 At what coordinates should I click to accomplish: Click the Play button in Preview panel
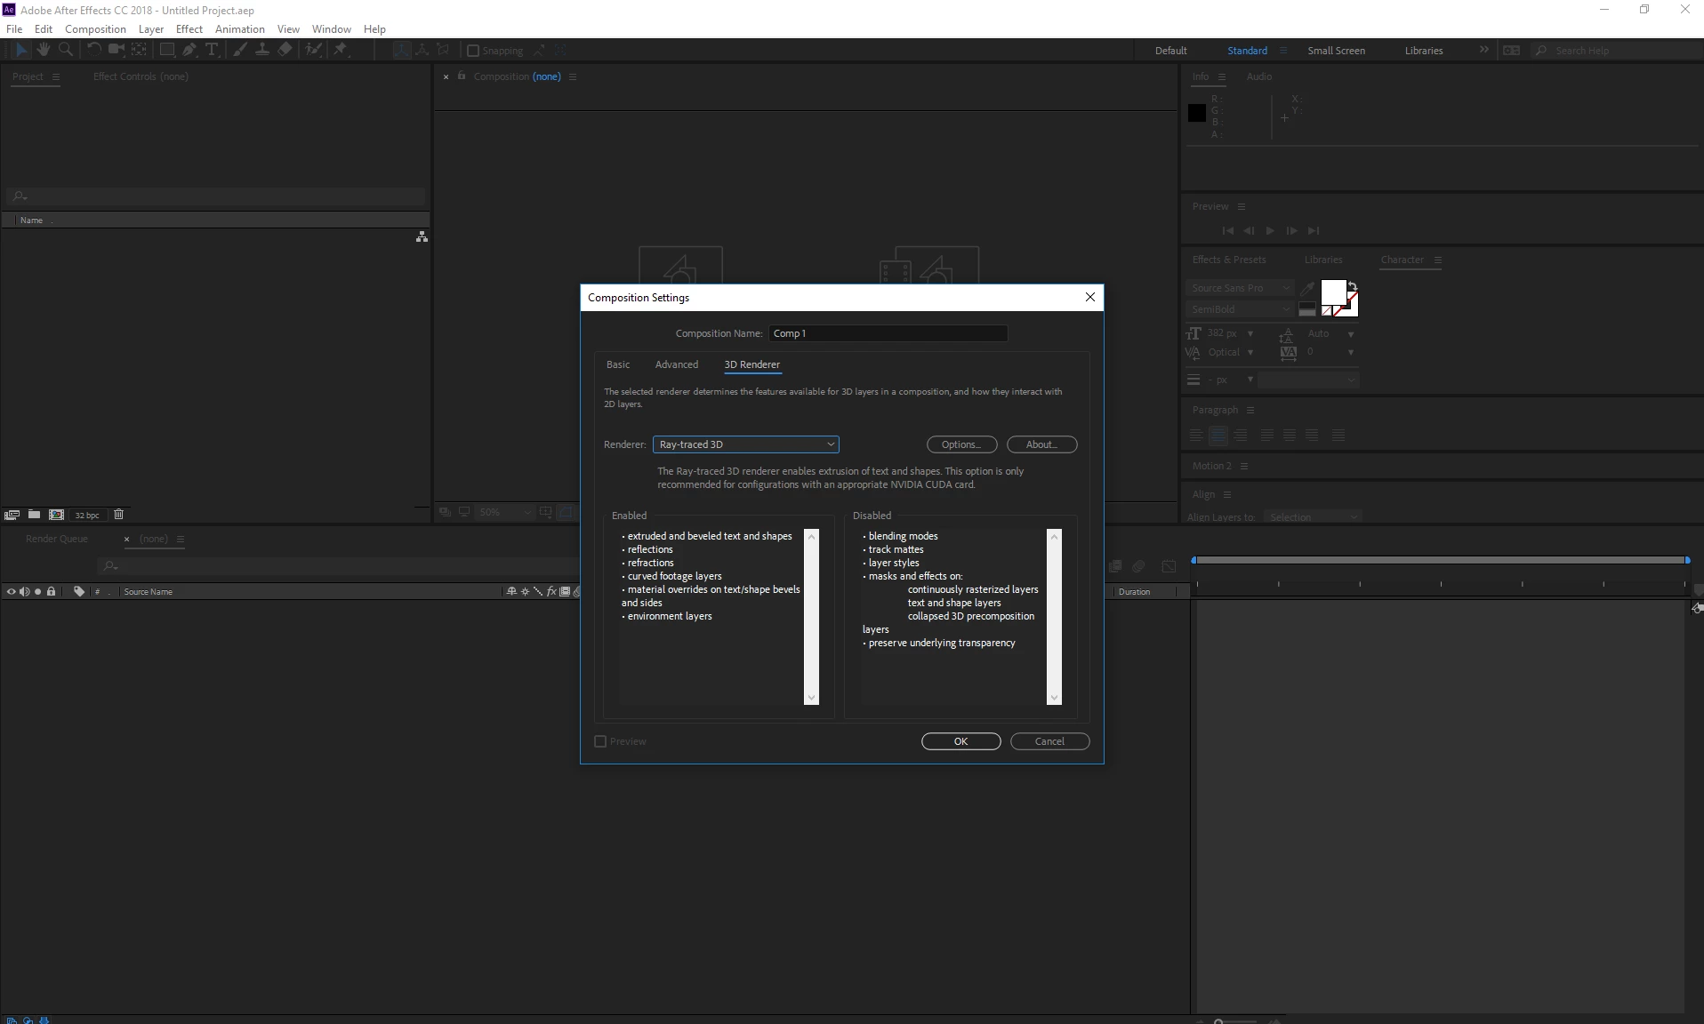[x=1270, y=231]
